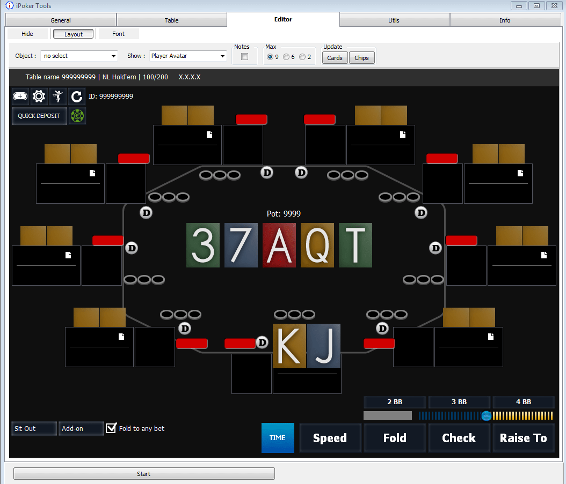The height and width of the screenshot is (484, 566).
Task: Click the green euro chip icon
Action: click(x=77, y=116)
